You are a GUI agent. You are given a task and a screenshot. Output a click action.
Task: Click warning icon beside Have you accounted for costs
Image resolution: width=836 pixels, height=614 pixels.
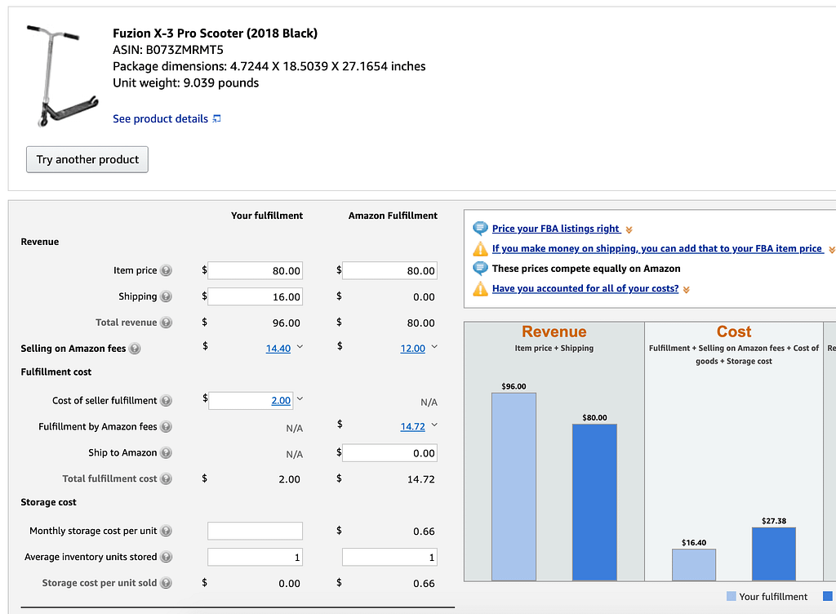[480, 289]
